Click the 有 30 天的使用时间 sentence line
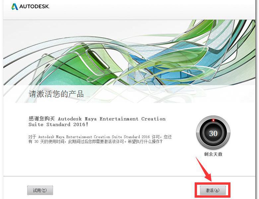 point(96,141)
